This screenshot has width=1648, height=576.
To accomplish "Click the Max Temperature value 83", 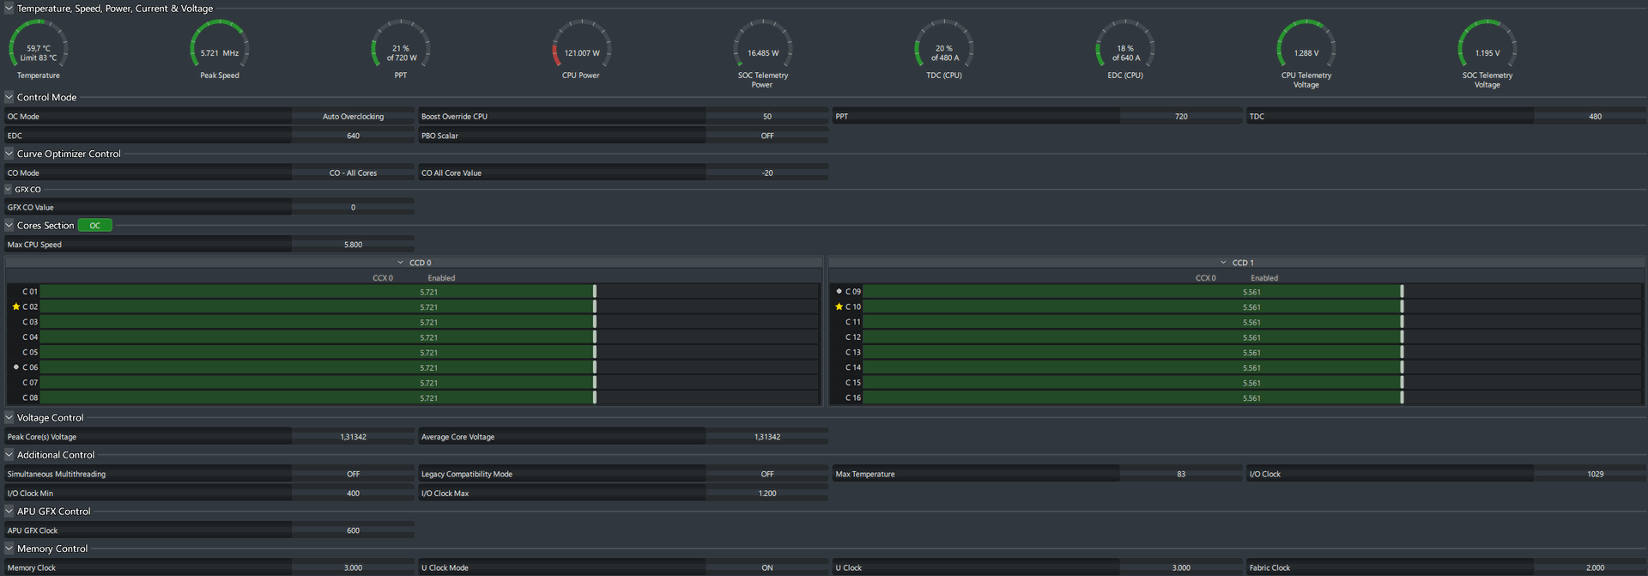I will click(1181, 475).
